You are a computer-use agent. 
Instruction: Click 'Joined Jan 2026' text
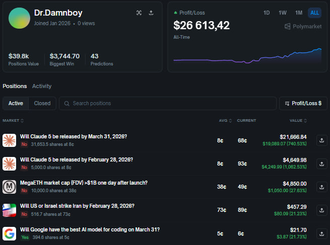52,23
